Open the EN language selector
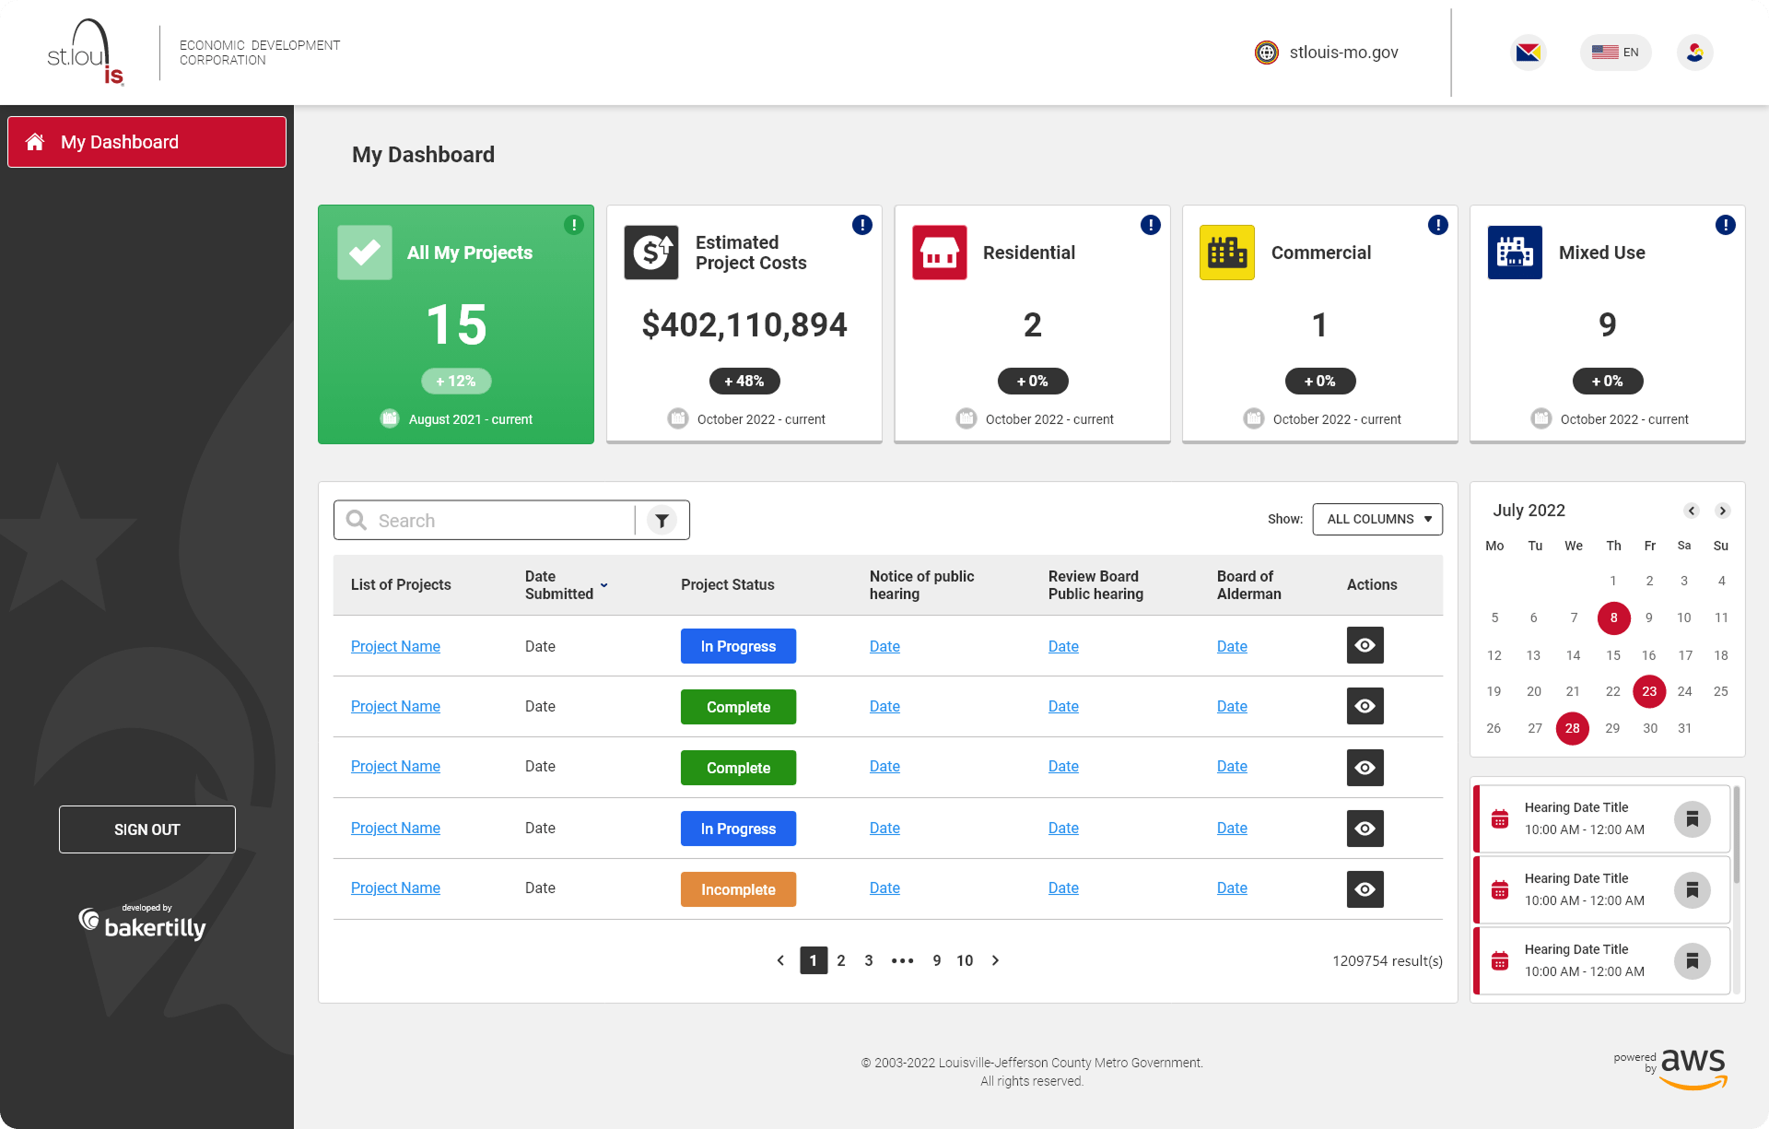The width and height of the screenshot is (1769, 1129). 1615,53
